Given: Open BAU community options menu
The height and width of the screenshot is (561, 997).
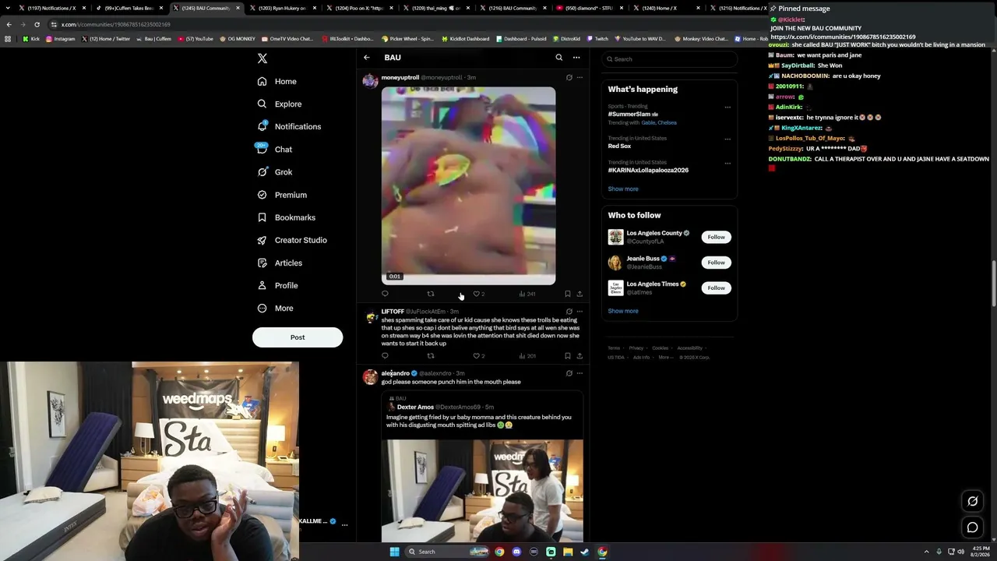Looking at the screenshot, I should pos(576,58).
